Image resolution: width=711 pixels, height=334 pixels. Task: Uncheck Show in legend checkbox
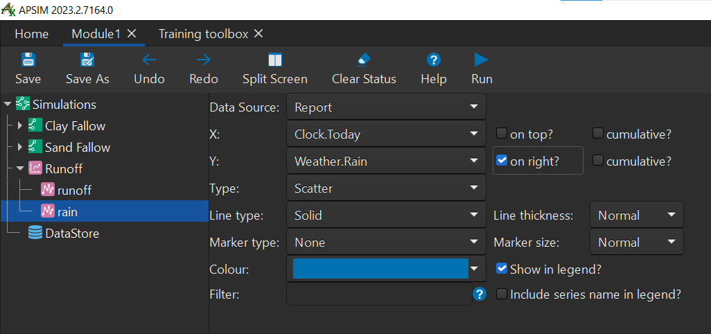[501, 268]
